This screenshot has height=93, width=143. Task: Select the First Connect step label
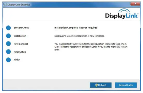pyautogui.click(x=21, y=44)
